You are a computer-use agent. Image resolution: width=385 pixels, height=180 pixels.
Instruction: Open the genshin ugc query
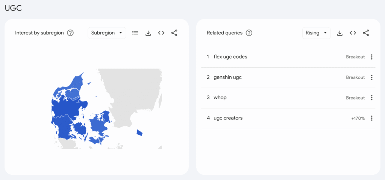(x=227, y=77)
